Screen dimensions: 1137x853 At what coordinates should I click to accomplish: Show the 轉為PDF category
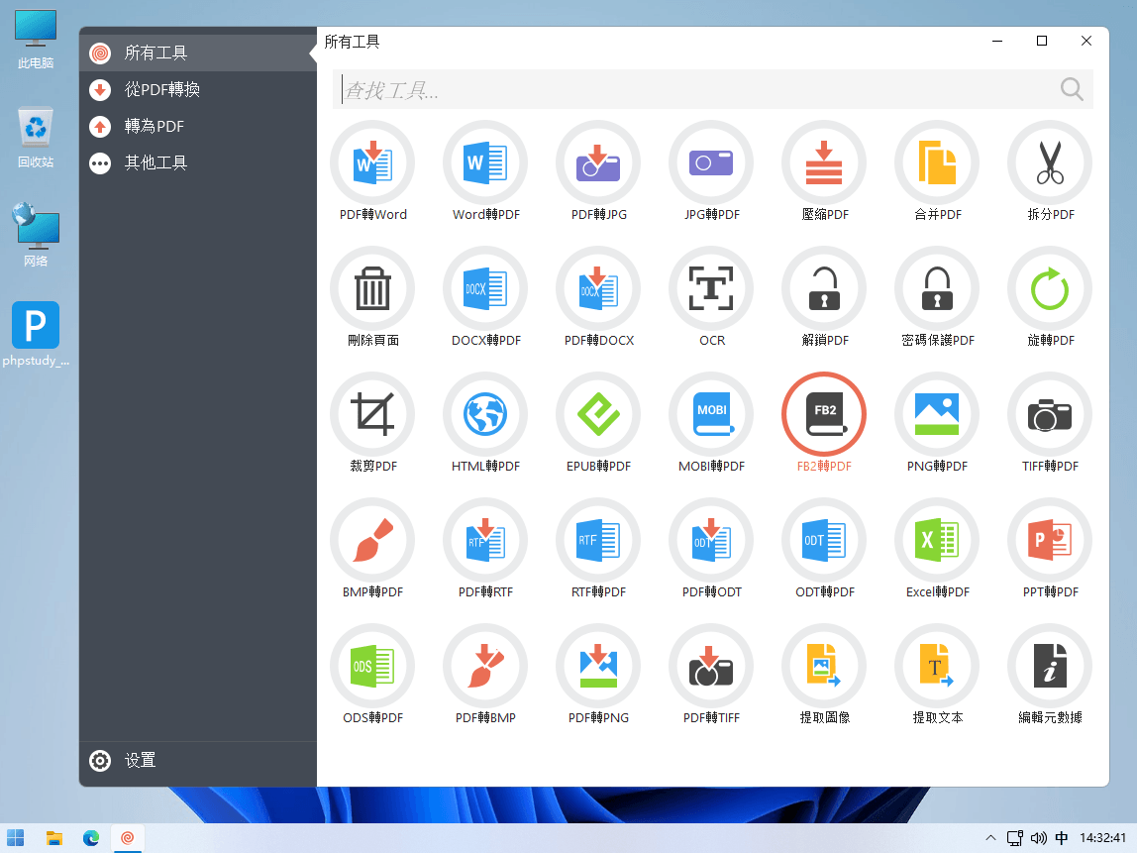click(198, 126)
